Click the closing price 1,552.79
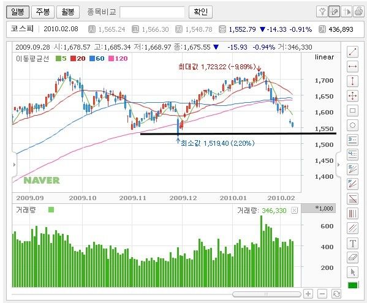The height and width of the screenshot is (303, 367). (242, 29)
